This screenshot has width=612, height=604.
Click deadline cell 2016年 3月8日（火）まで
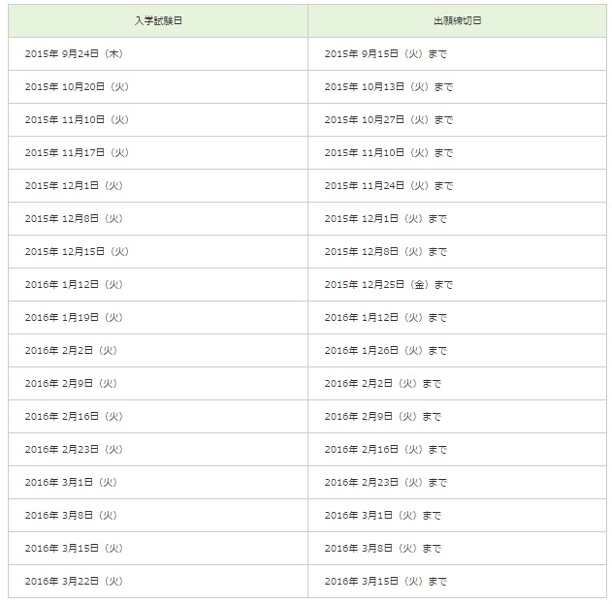[x=383, y=549]
